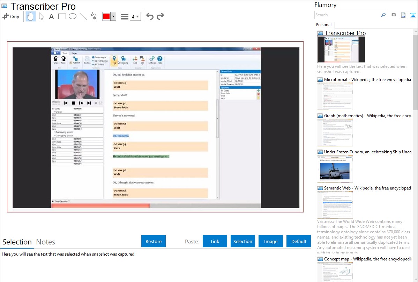Open the color picker dropdown arrow

click(113, 16)
